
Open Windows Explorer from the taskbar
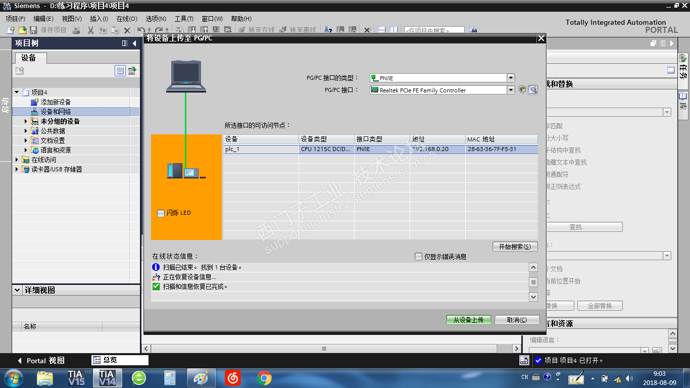point(45,377)
